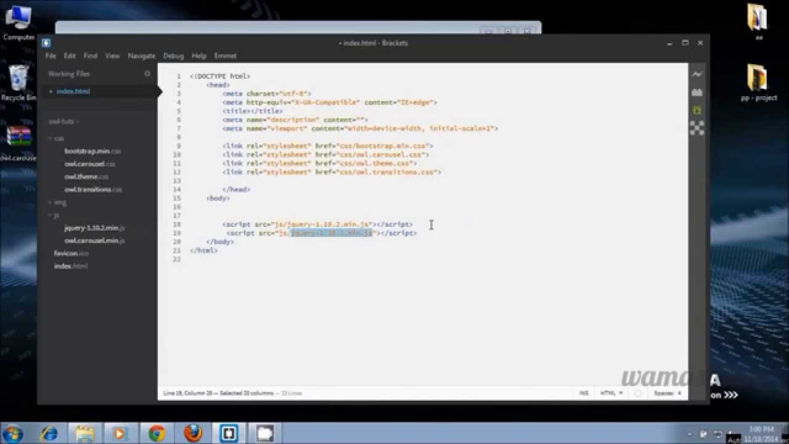The width and height of the screenshot is (789, 444).
Task: Open owl.transitions.css in file tree
Action: pyautogui.click(x=93, y=189)
